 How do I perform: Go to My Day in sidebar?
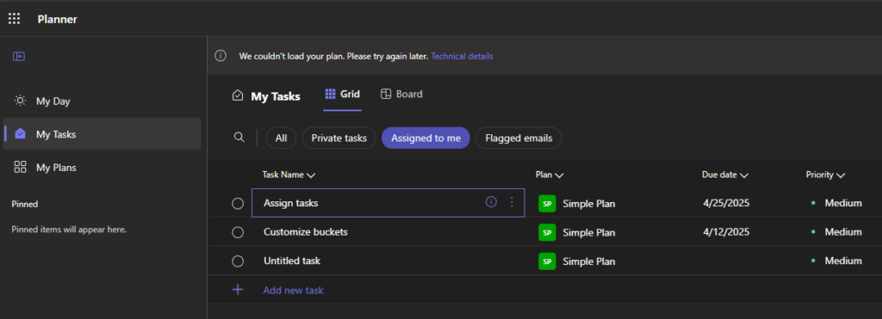tap(102, 101)
